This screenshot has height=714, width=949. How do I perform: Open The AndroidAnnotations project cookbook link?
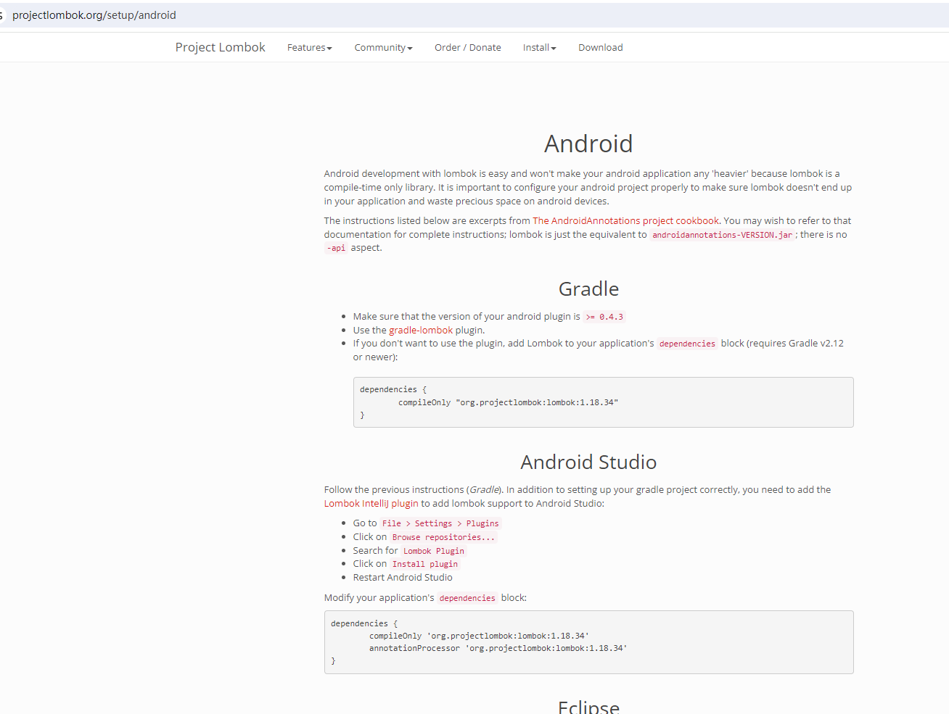pyautogui.click(x=625, y=220)
